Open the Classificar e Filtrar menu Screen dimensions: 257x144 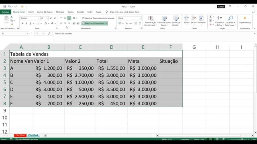[x=220, y=21]
